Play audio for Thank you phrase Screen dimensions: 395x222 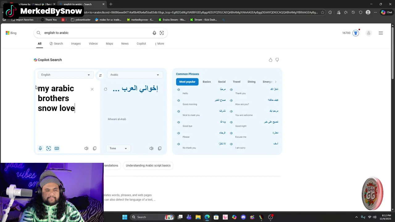click(x=231, y=90)
